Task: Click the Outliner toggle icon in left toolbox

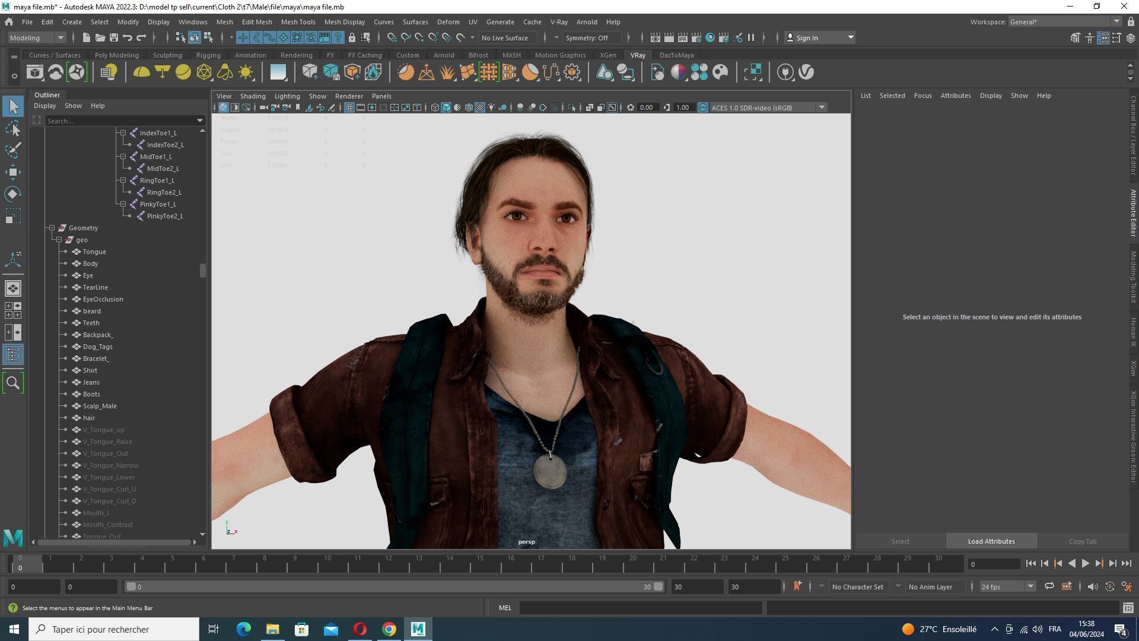Action: 13,355
